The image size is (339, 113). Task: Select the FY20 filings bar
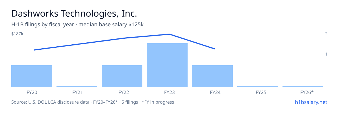[32, 76]
